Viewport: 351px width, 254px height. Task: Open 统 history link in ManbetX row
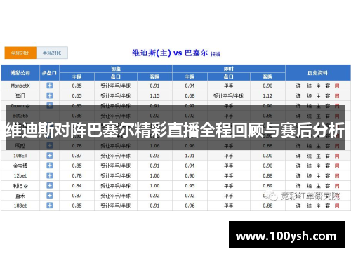click(309, 86)
